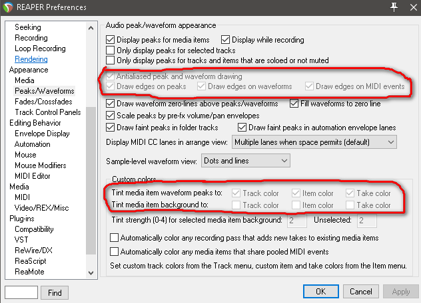
Task: Toggle waveform peaks tint Track color
Action: [x=236, y=193]
